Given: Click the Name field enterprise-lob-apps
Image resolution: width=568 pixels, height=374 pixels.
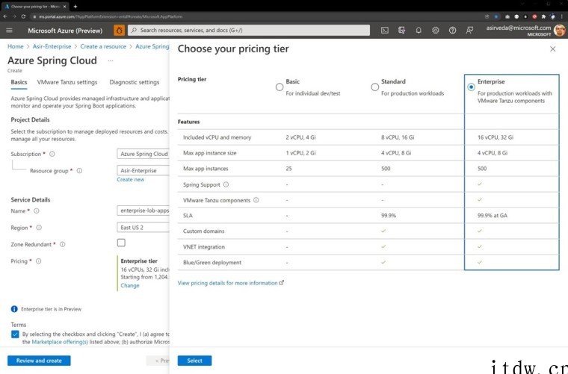Looking at the screenshot, I should (143, 211).
